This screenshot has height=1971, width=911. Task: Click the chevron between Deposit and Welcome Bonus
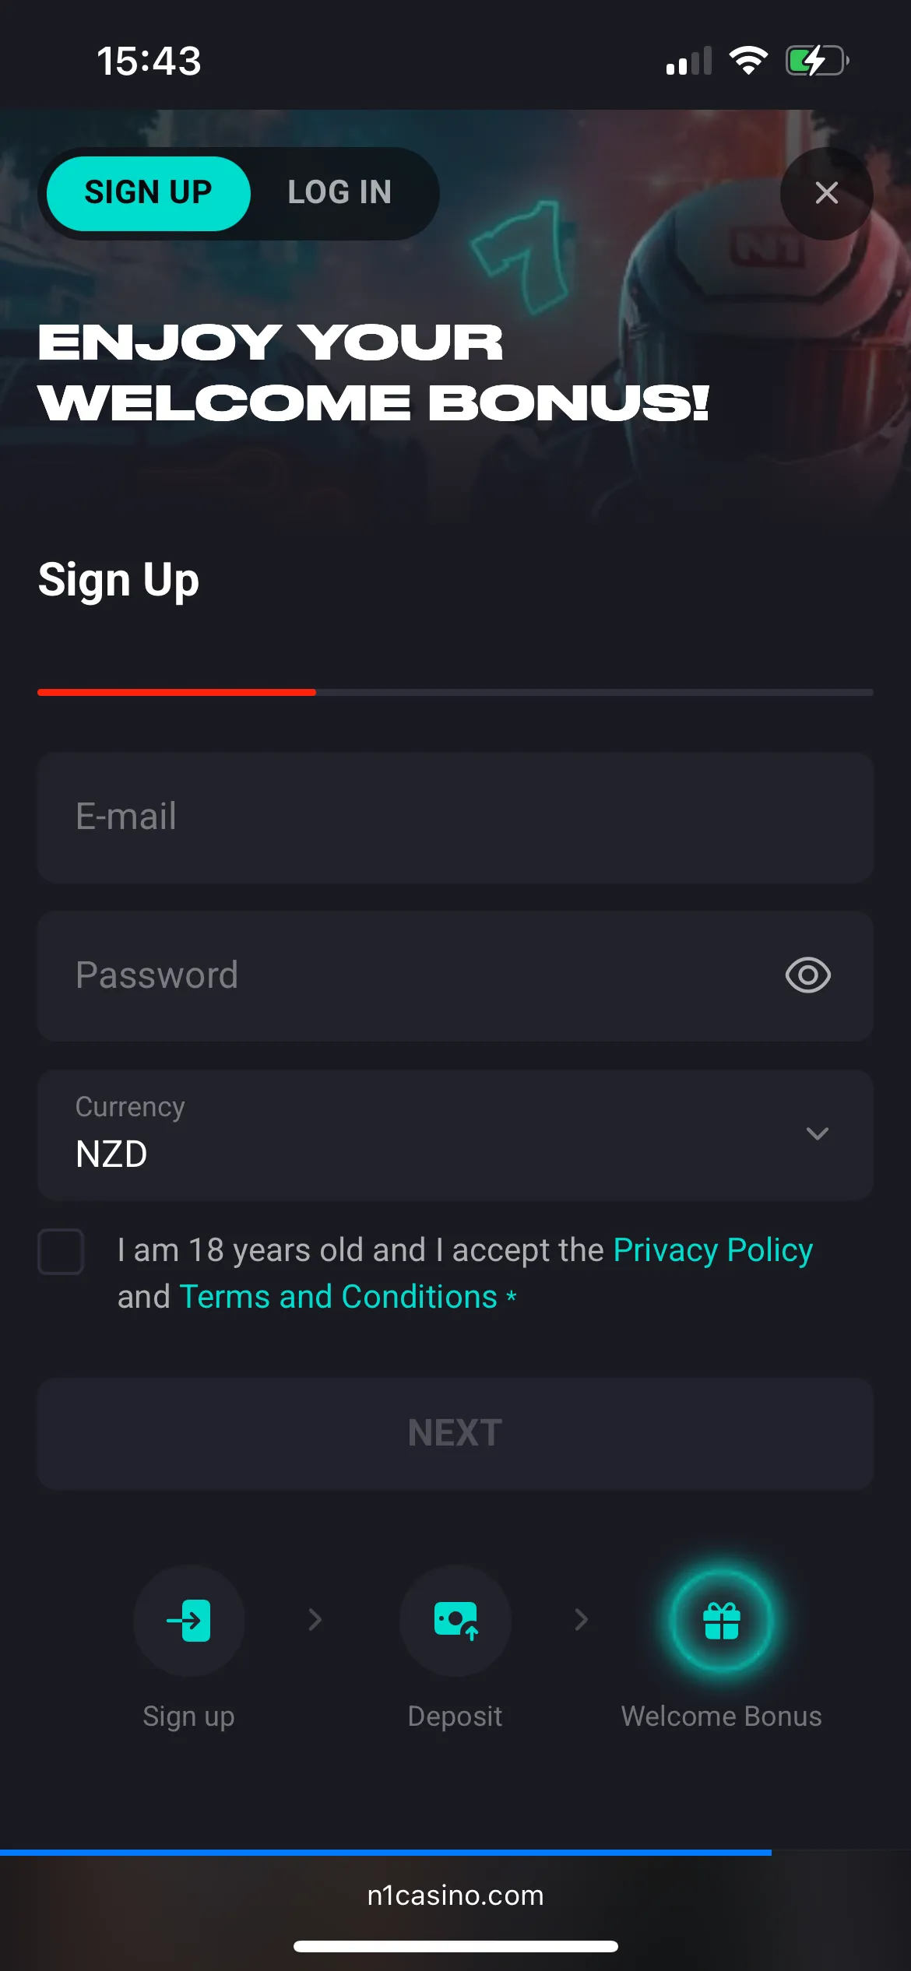pyautogui.click(x=582, y=1620)
